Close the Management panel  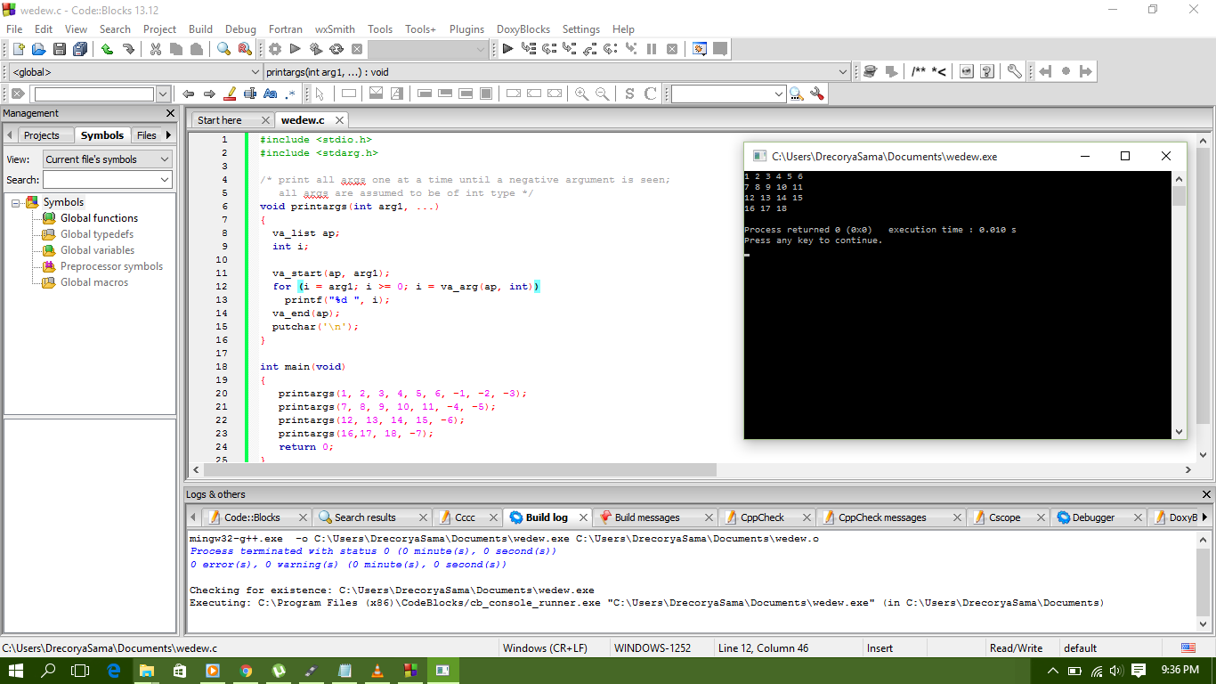[x=171, y=114]
